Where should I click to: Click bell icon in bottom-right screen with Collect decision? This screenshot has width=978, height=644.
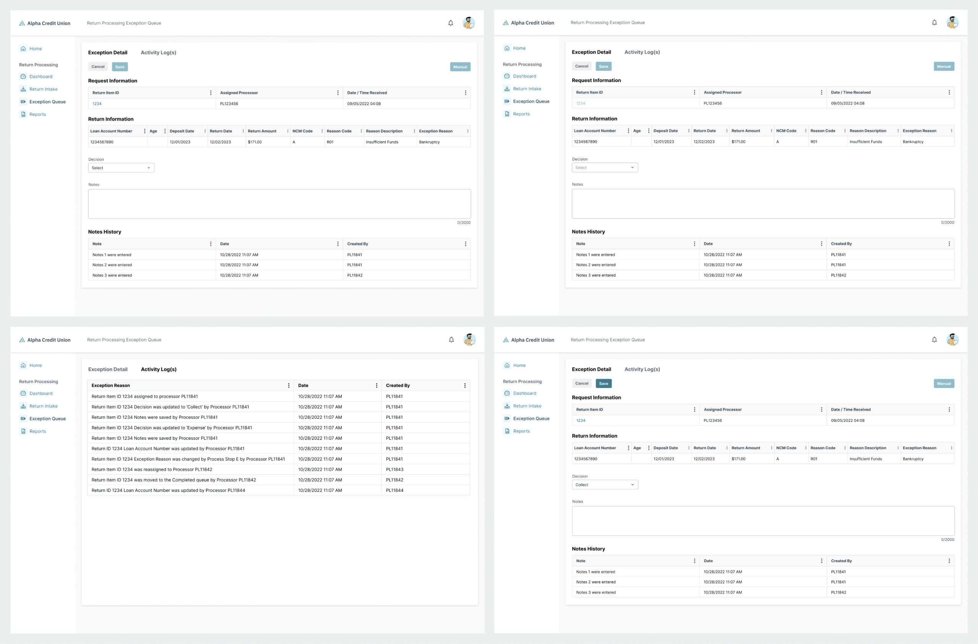pyautogui.click(x=934, y=339)
